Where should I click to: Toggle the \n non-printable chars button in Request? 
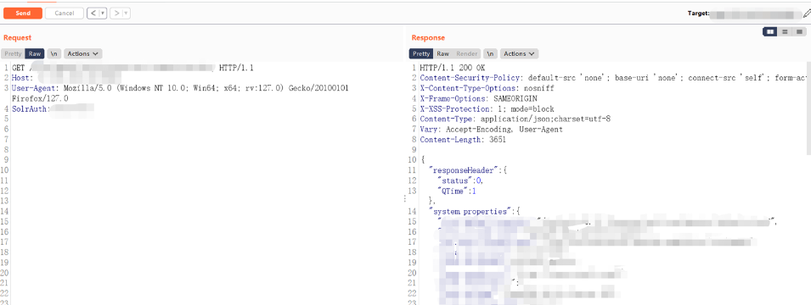click(x=54, y=53)
